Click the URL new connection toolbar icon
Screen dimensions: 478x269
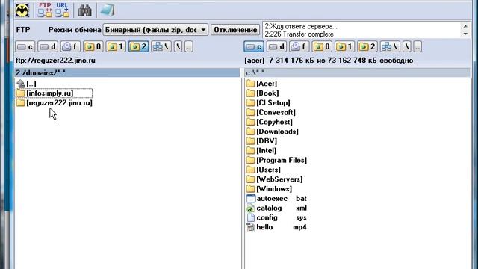(62, 10)
